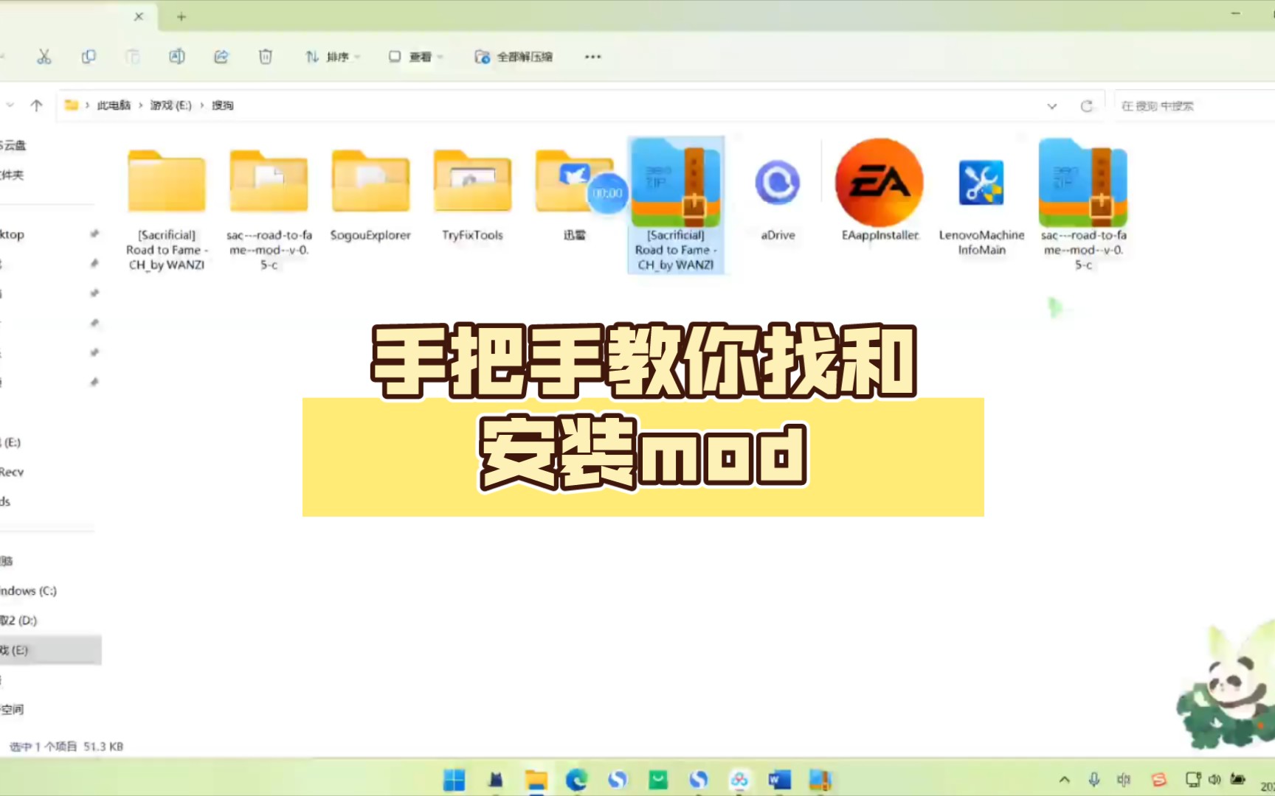The height and width of the screenshot is (796, 1275).
Task: Click 全部解压缩 to extract all files
Action: [x=515, y=56]
